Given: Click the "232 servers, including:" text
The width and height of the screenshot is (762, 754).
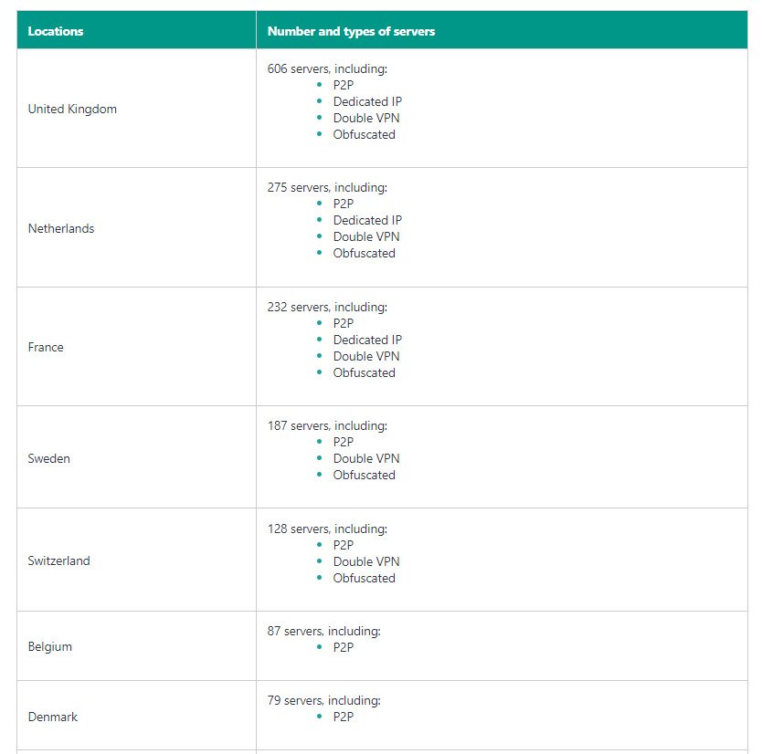Looking at the screenshot, I should (x=327, y=307).
